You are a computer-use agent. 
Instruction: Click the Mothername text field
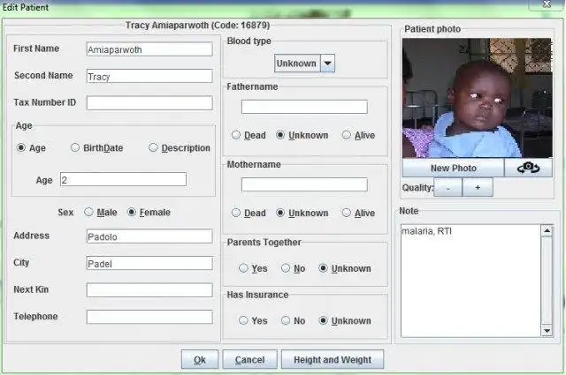pos(304,184)
